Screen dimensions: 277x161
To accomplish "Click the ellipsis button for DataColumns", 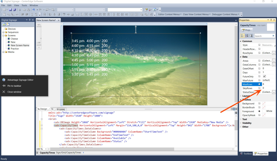I will pyautogui.click(x=274, y=65).
